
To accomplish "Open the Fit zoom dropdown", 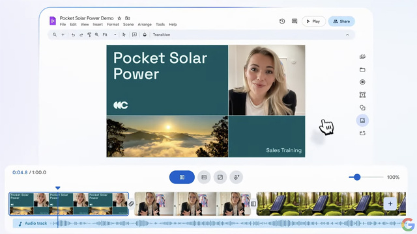I will pyautogui.click(x=109, y=34).
